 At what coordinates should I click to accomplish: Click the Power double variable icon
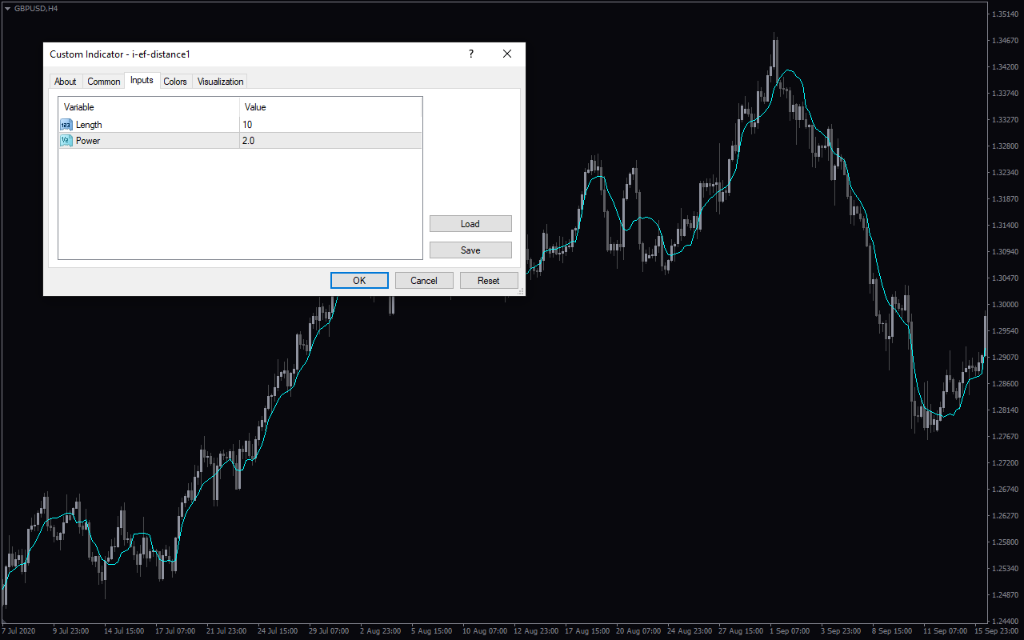(x=66, y=141)
